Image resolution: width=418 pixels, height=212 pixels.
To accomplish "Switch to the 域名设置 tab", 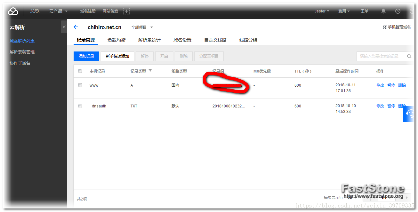I will [182, 40].
